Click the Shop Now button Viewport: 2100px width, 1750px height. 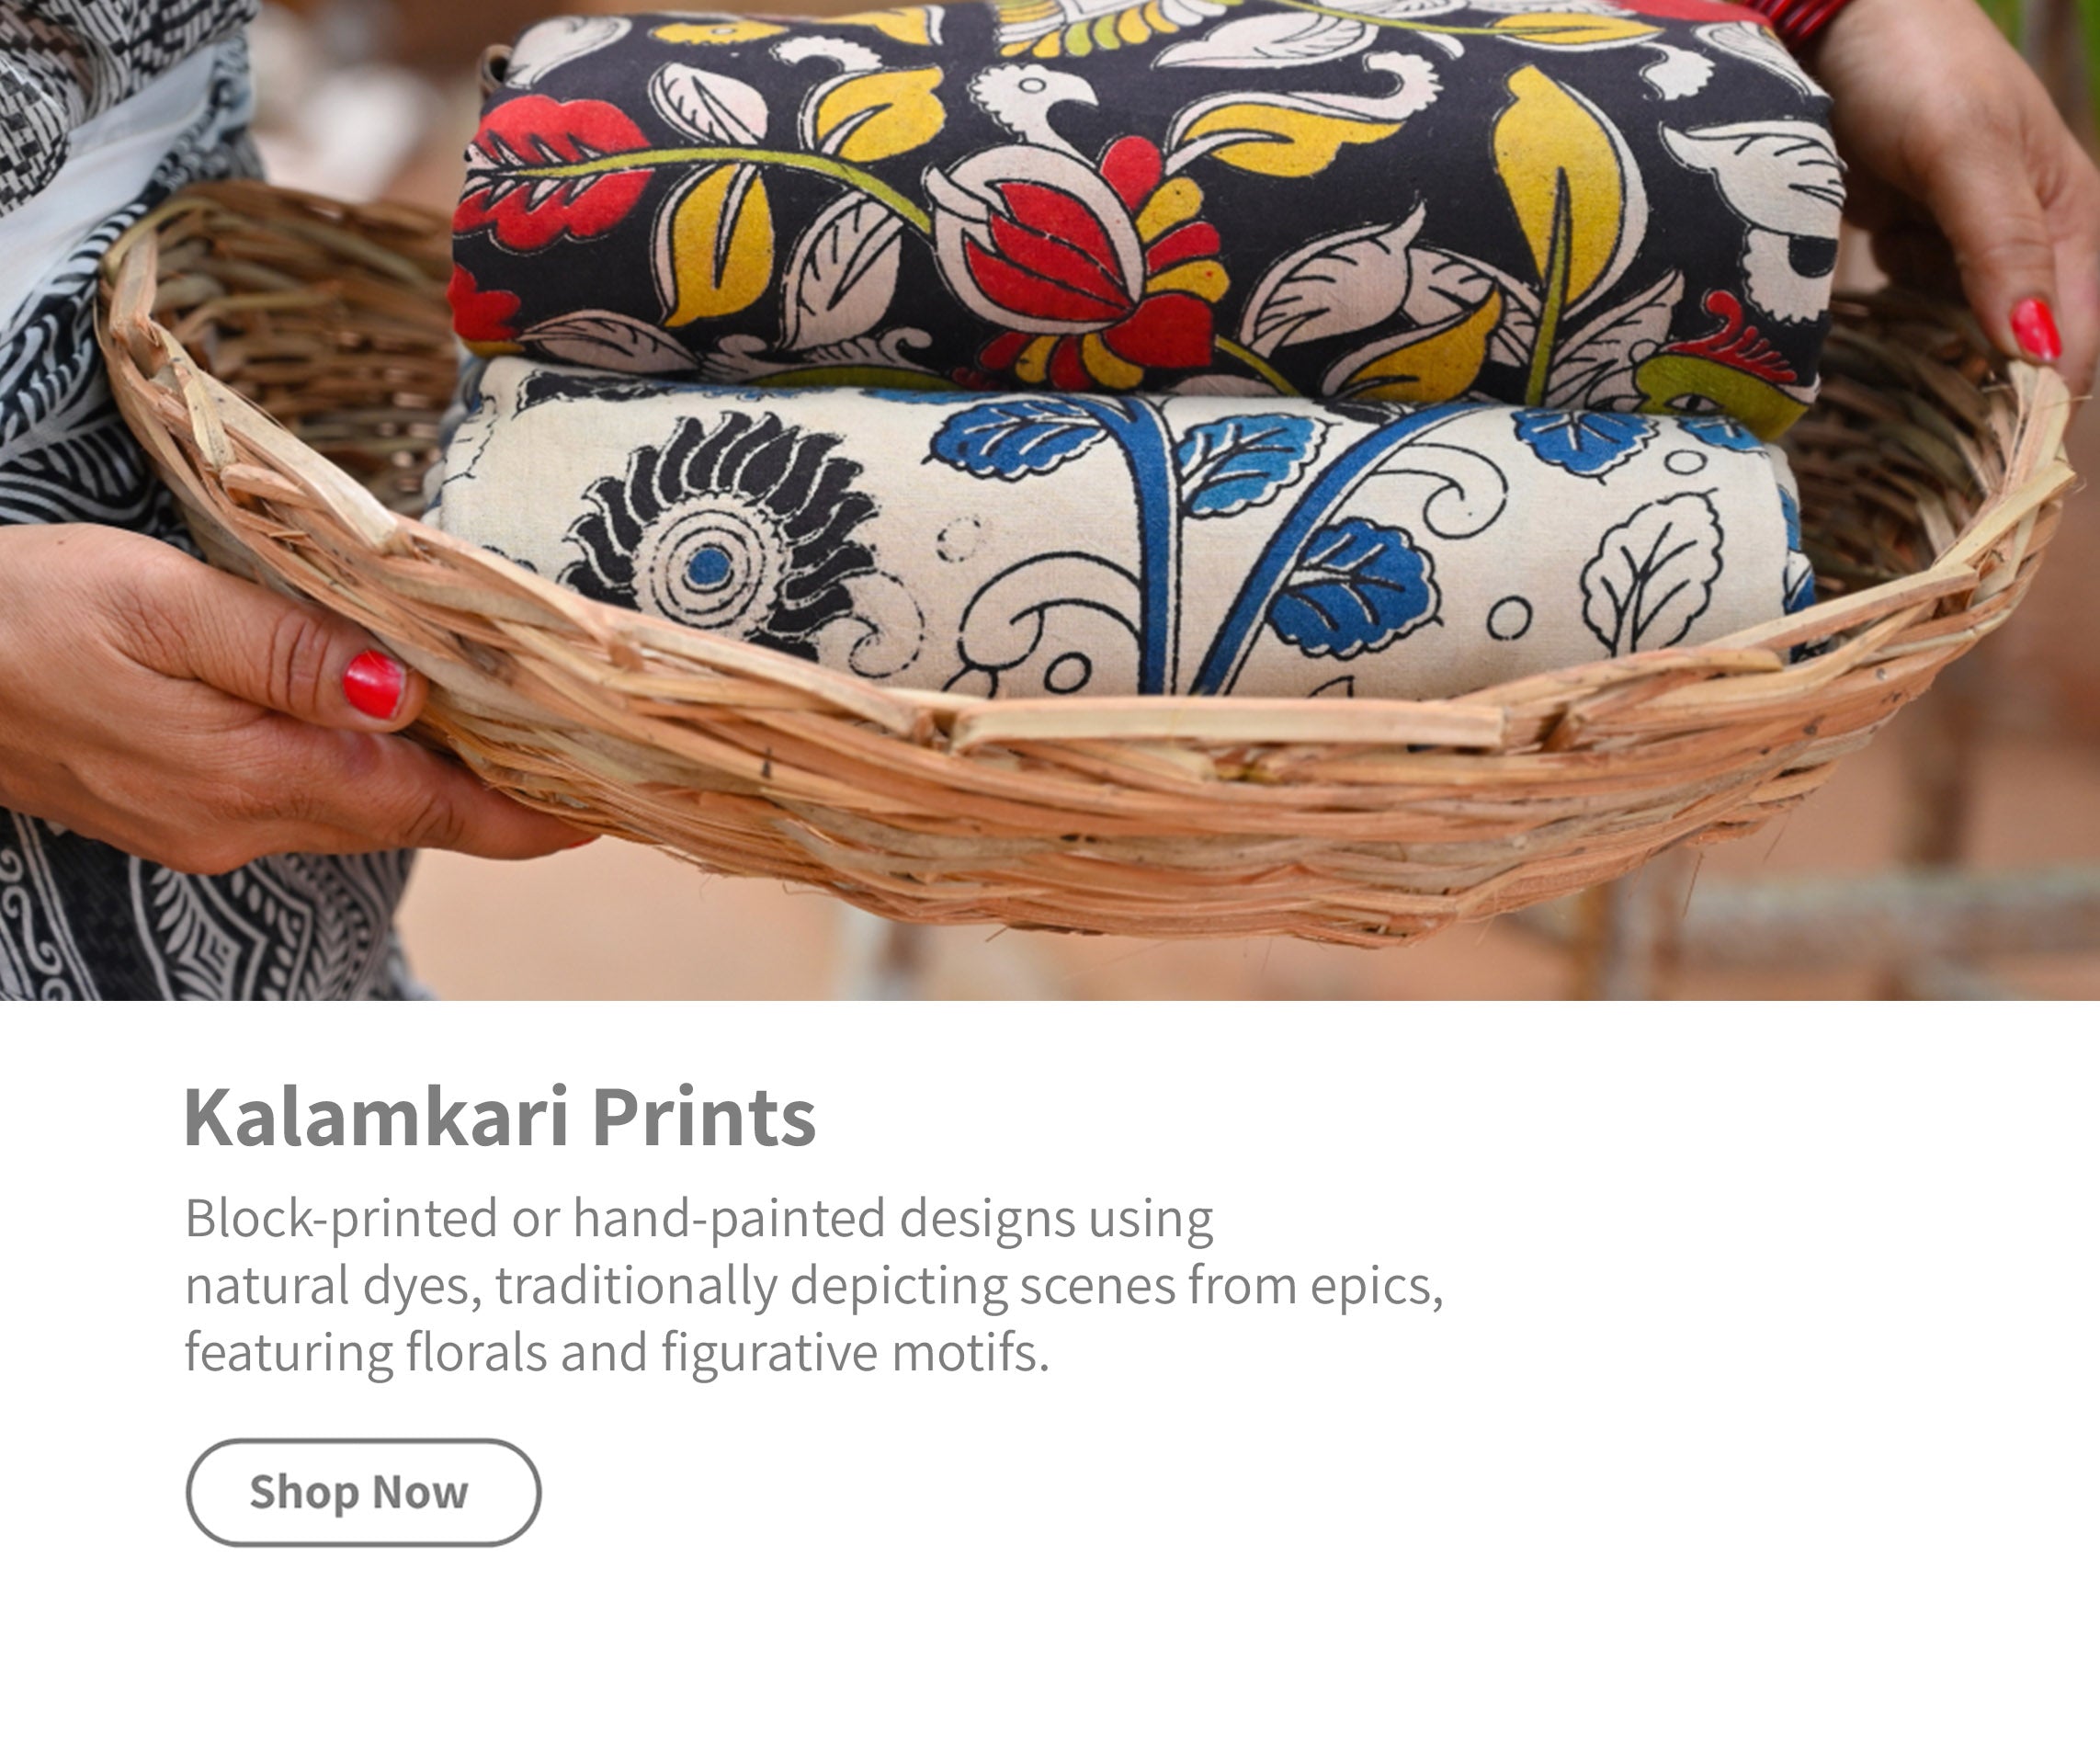(x=363, y=1492)
